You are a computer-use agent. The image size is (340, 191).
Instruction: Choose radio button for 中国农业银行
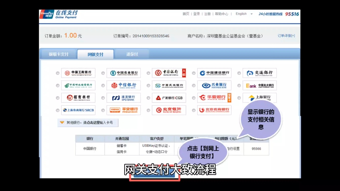103,73
